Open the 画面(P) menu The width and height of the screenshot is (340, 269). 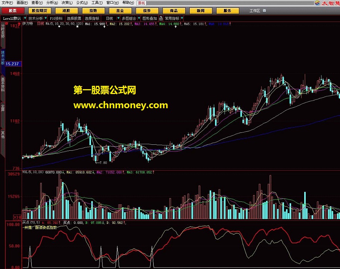pos(22,3)
